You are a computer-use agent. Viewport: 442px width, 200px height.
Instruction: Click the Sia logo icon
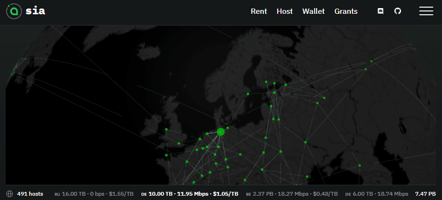pos(14,11)
